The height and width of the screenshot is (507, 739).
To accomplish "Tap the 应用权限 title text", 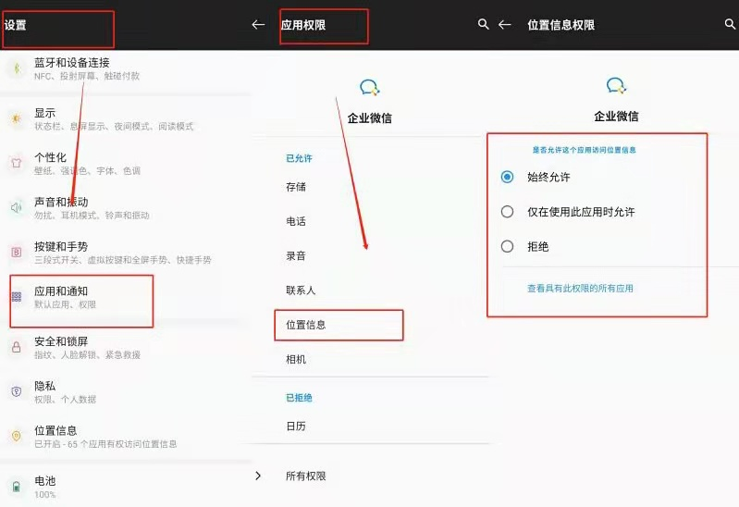I will (x=303, y=25).
